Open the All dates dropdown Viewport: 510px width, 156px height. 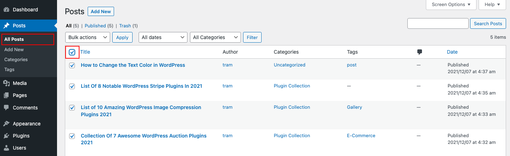coord(163,37)
